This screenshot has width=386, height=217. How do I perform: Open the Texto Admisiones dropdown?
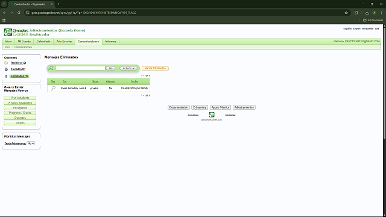31,143
